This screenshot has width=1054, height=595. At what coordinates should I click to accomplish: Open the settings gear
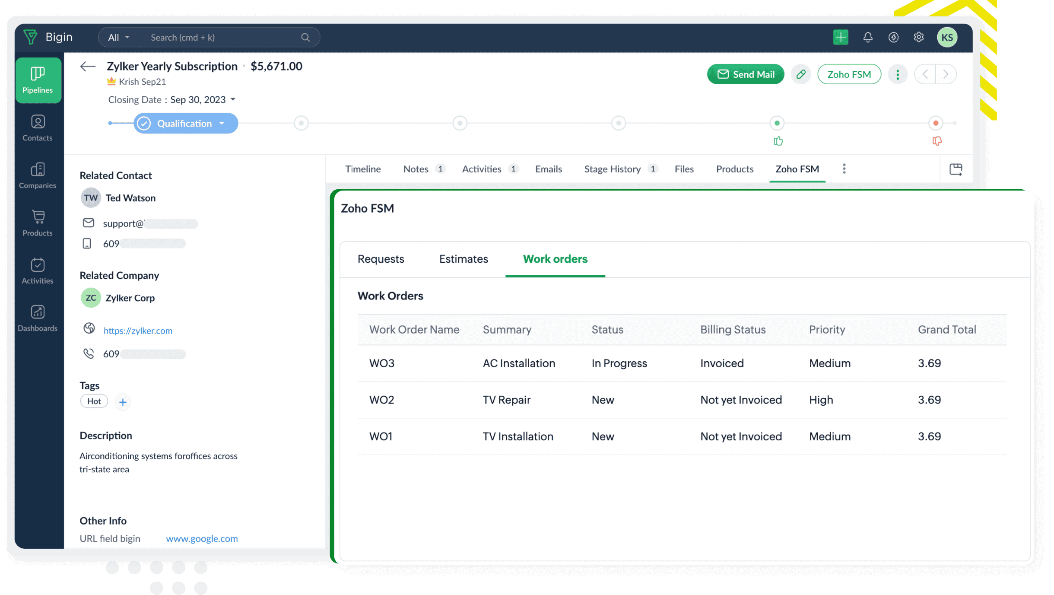click(919, 38)
